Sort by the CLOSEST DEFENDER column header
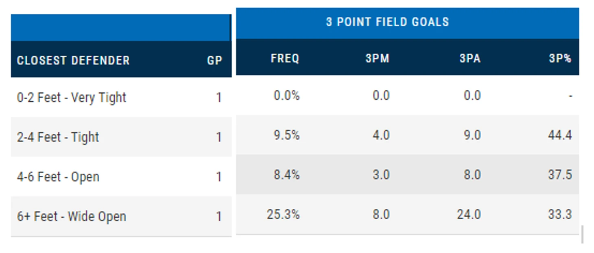 [73, 61]
